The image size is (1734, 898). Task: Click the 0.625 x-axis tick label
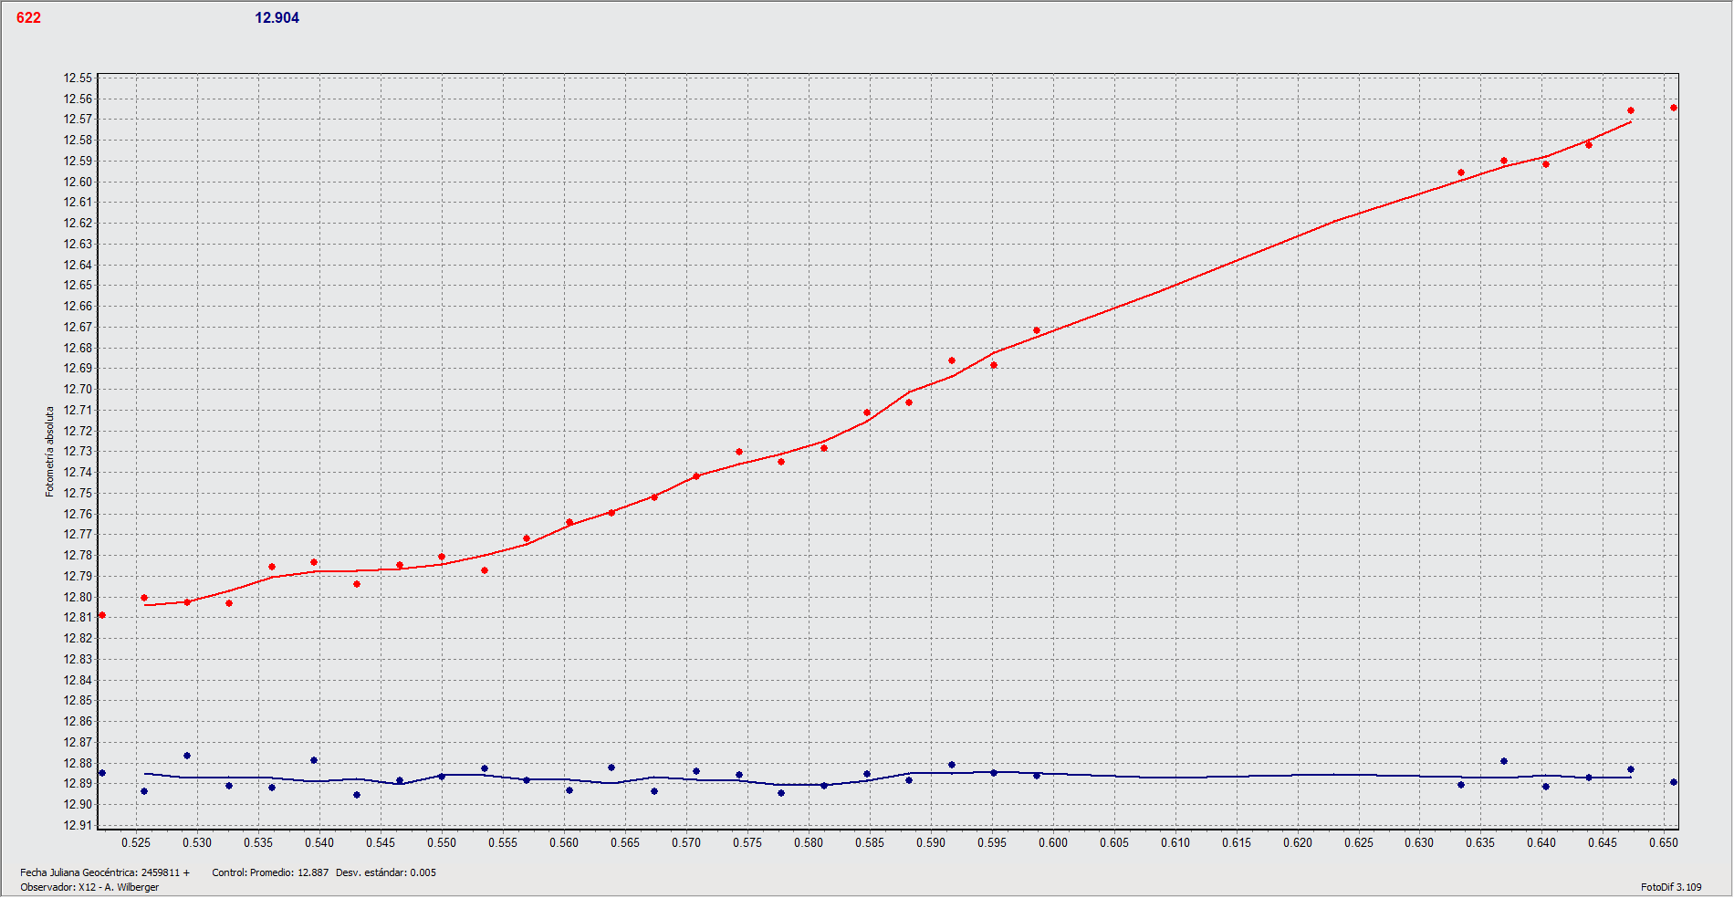pyautogui.click(x=1359, y=843)
